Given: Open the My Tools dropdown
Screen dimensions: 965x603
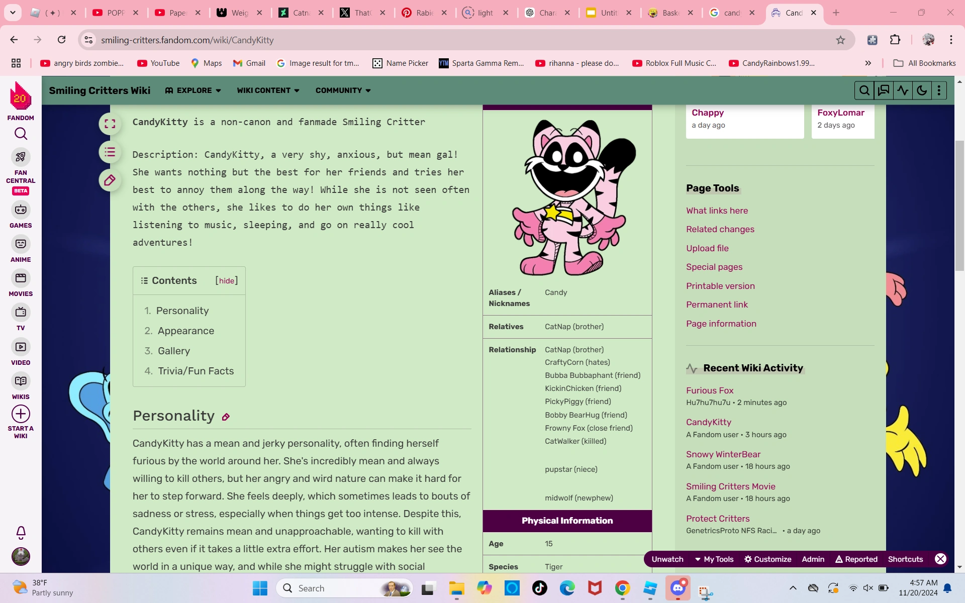Looking at the screenshot, I should coord(714,559).
